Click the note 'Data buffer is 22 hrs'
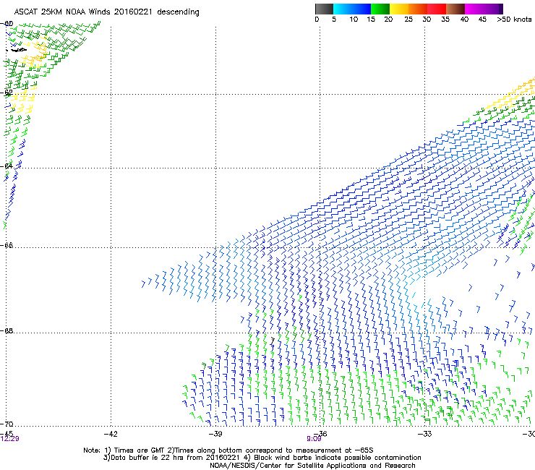 coord(144,458)
